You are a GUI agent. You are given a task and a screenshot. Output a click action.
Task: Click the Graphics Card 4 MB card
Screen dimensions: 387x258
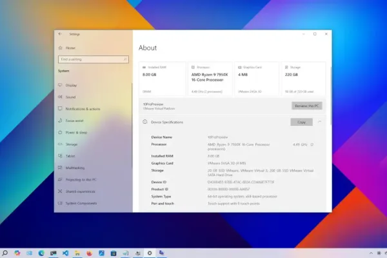(257, 79)
